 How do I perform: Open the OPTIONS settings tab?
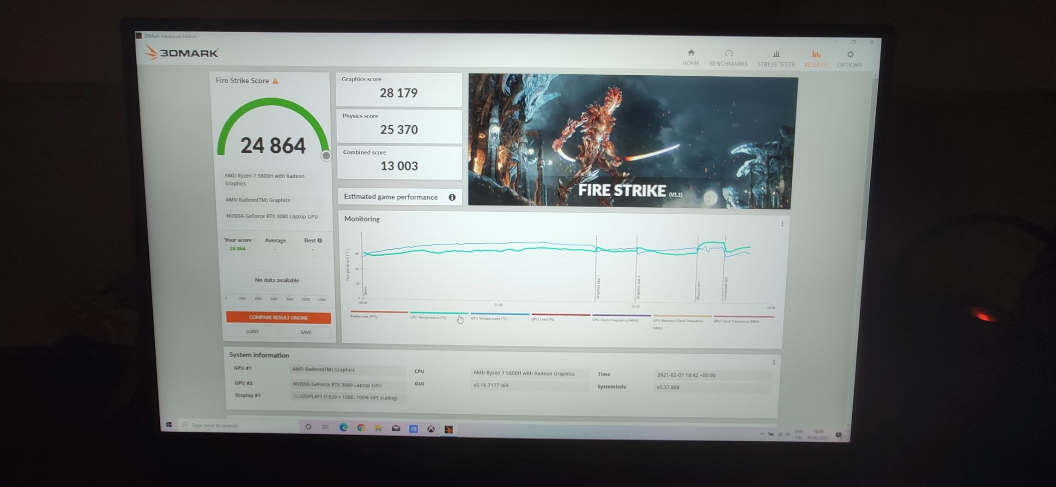849,60
